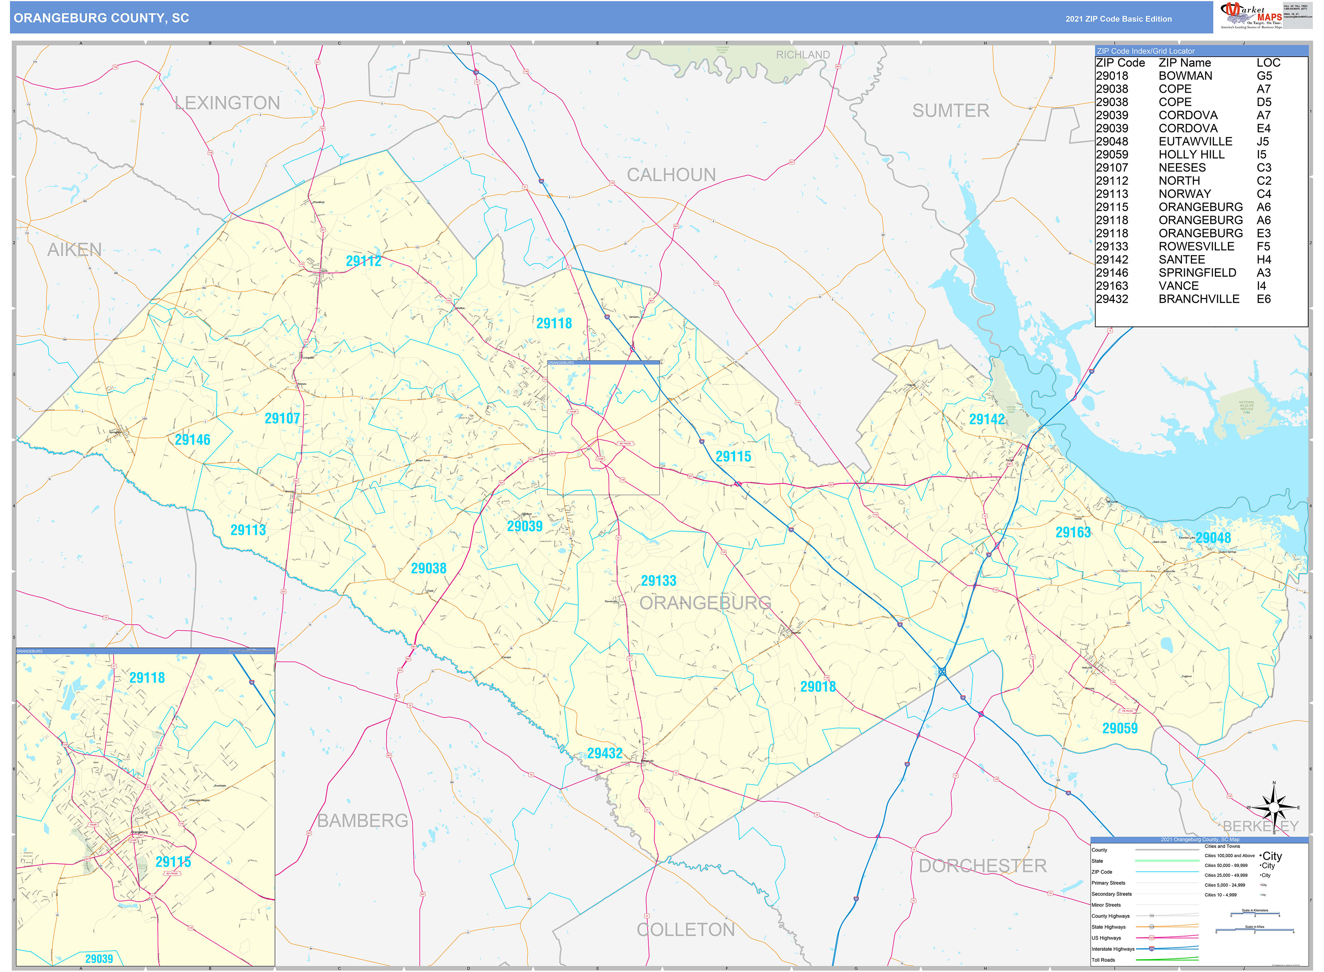
Task: Click the Primary Streets legend entry
Action: click(x=1108, y=883)
